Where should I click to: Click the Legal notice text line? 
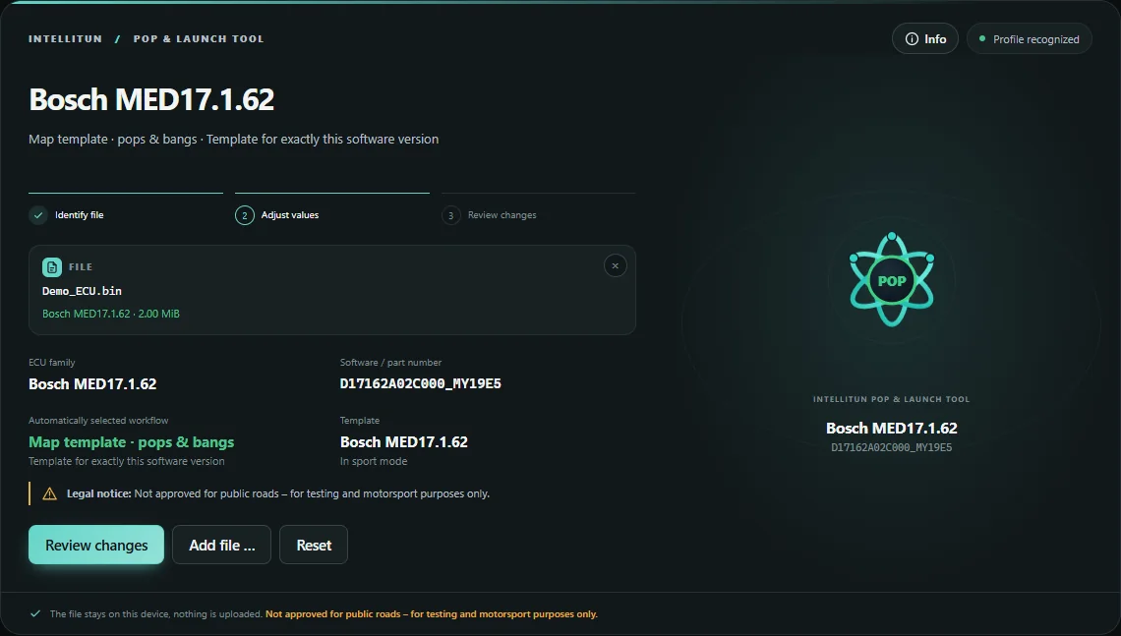(x=278, y=493)
